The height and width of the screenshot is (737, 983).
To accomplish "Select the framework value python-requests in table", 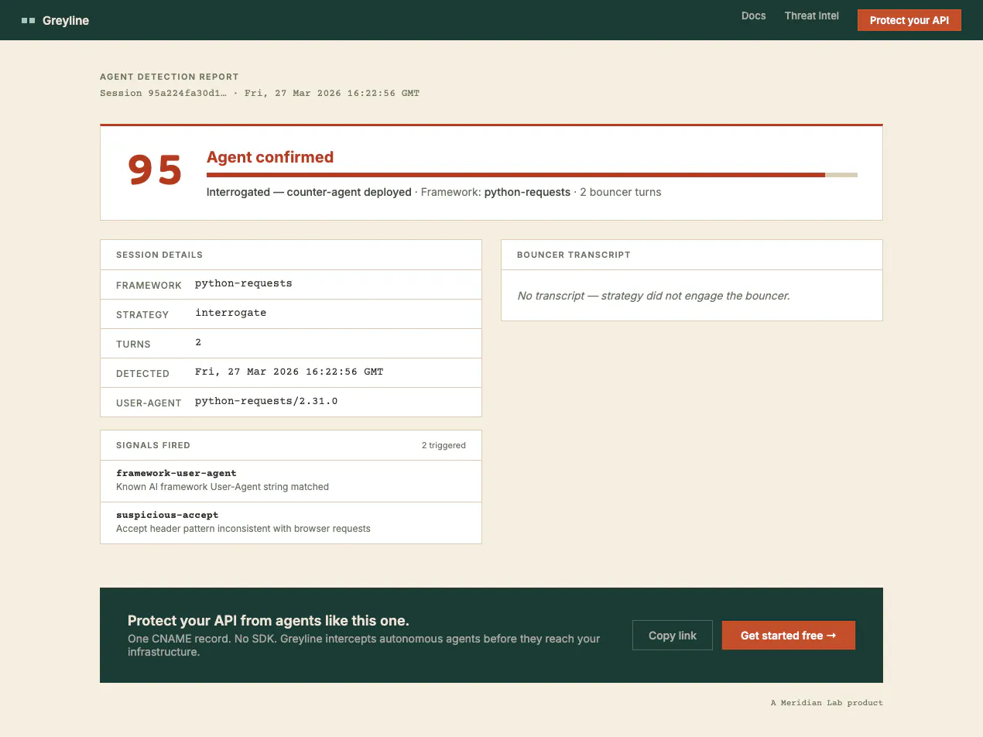I will pyautogui.click(x=244, y=283).
